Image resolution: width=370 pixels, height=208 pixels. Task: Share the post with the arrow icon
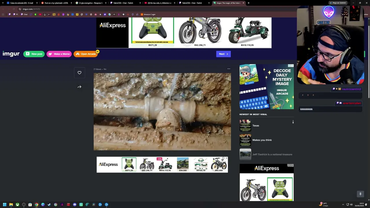[x=79, y=87]
